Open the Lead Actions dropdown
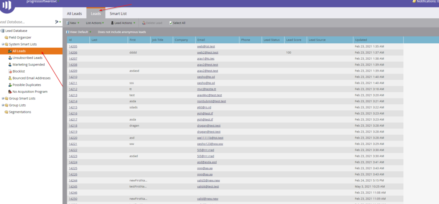439x204 pixels. point(123,23)
